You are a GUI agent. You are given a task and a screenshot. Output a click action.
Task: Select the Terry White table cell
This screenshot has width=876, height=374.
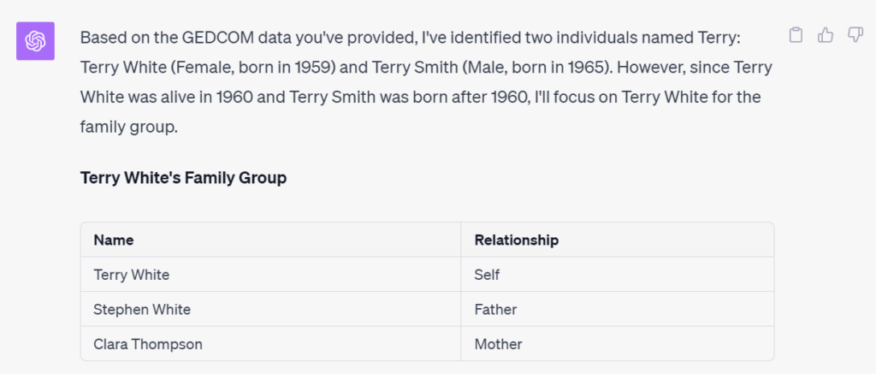[270, 275]
